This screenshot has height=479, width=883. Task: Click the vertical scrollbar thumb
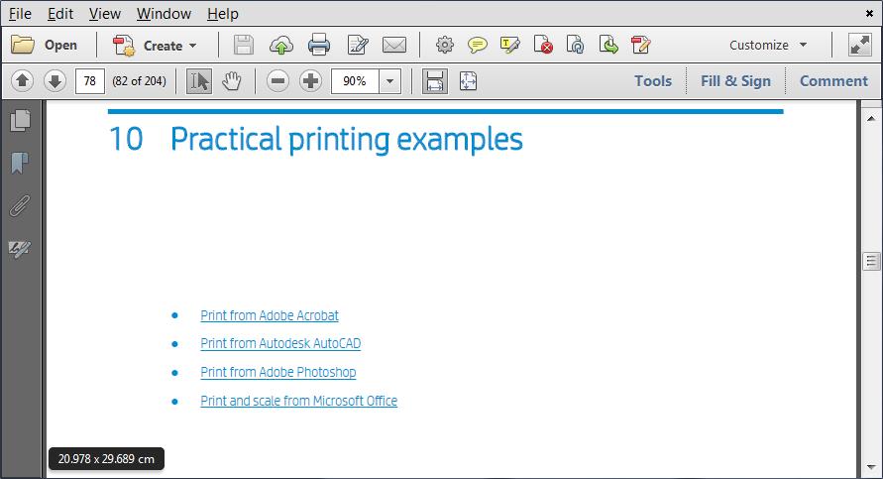871,261
